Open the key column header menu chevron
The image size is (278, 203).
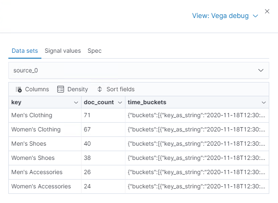76,103
